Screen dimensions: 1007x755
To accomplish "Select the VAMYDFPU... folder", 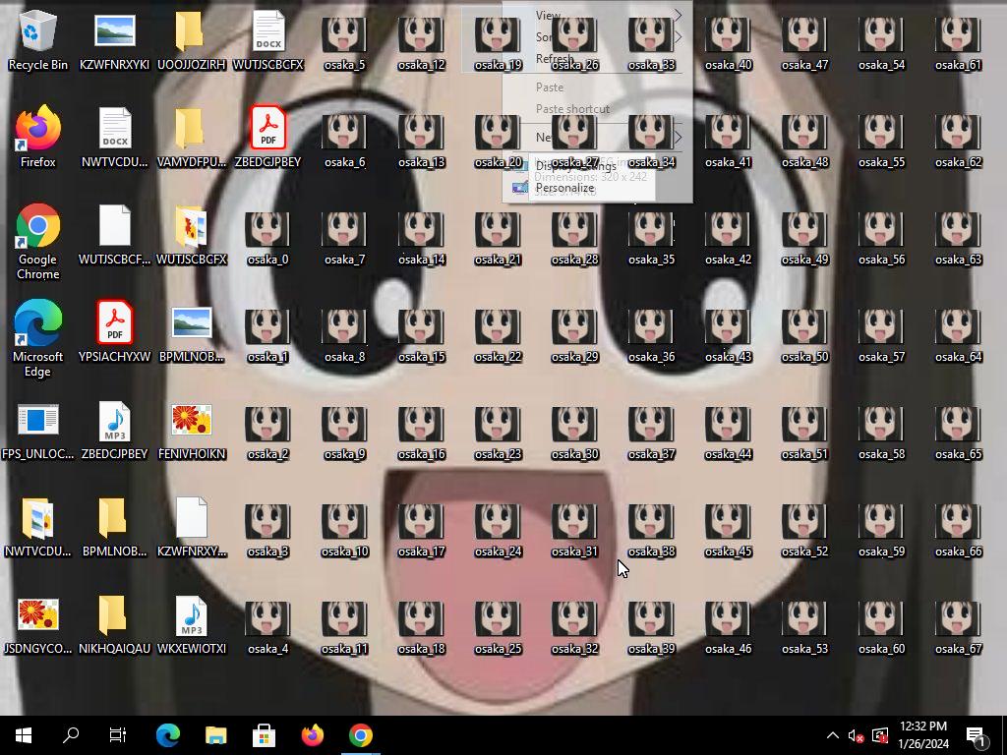I will pyautogui.click(x=192, y=137).
